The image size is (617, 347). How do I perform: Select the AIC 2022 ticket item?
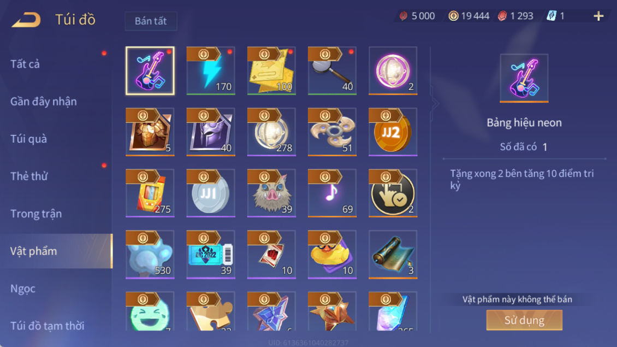tap(211, 255)
